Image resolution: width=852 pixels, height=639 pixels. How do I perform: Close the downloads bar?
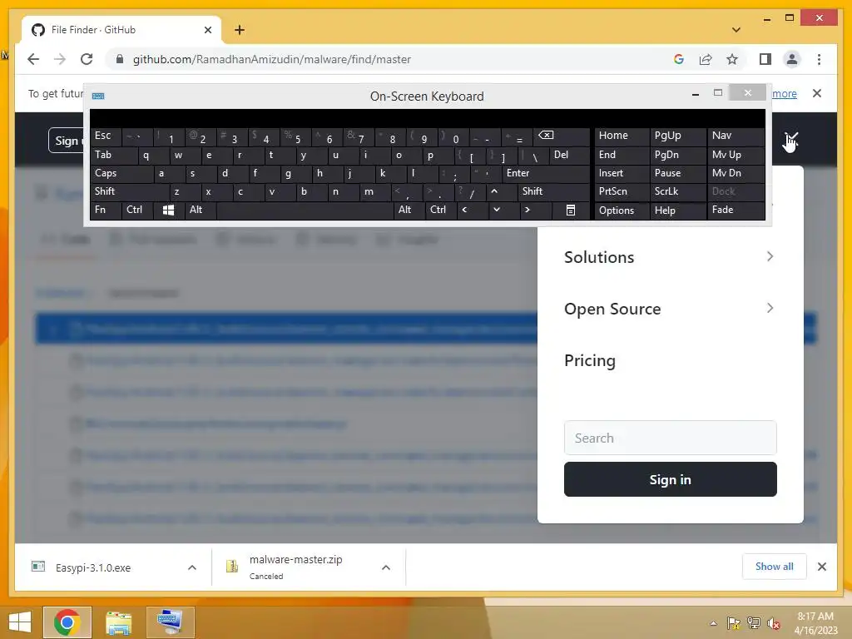click(821, 567)
